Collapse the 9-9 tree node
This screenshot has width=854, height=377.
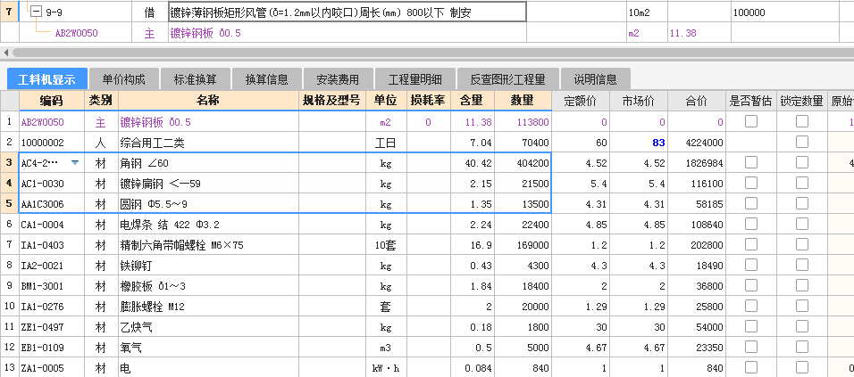click(x=36, y=12)
